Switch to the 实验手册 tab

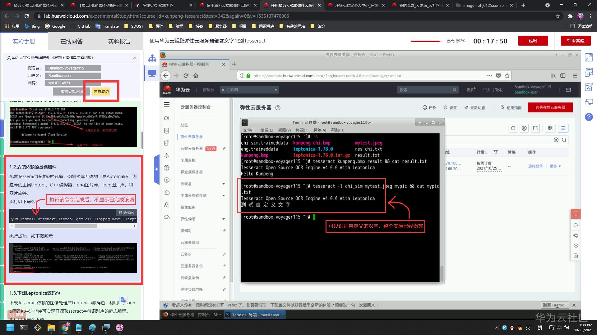coord(24,41)
